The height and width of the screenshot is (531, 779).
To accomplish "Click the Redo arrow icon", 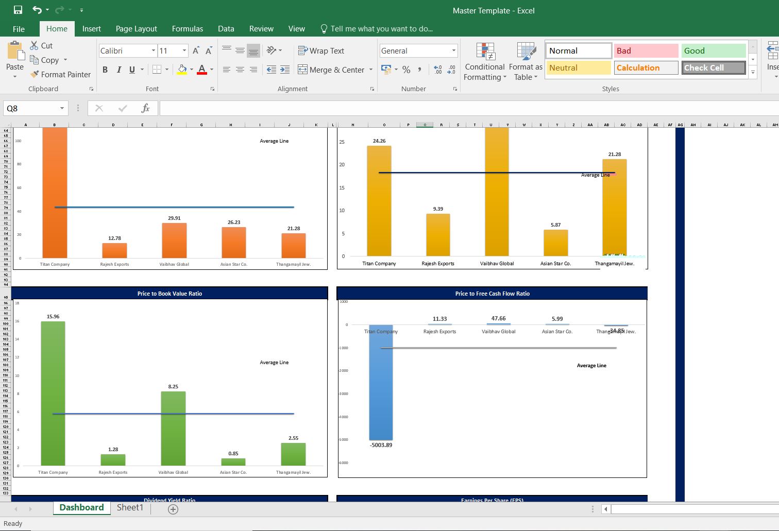I will [60, 10].
